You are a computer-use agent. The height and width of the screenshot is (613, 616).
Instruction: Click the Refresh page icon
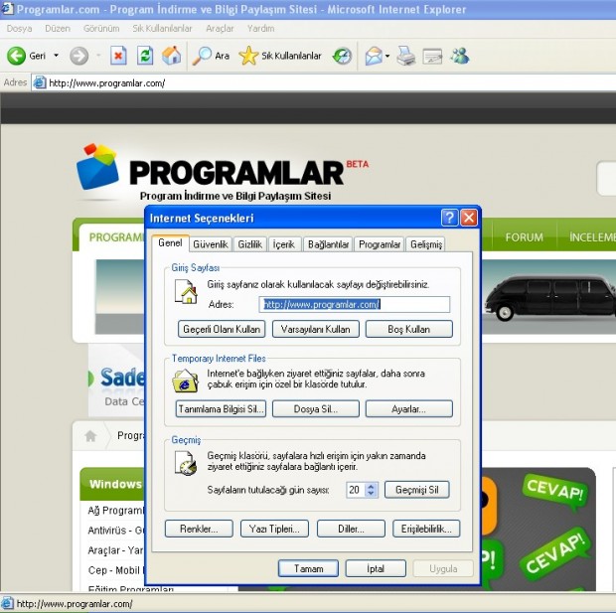coord(145,56)
